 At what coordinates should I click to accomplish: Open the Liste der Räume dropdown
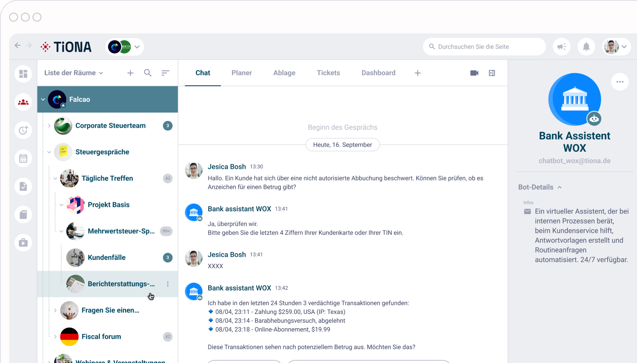tap(74, 73)
